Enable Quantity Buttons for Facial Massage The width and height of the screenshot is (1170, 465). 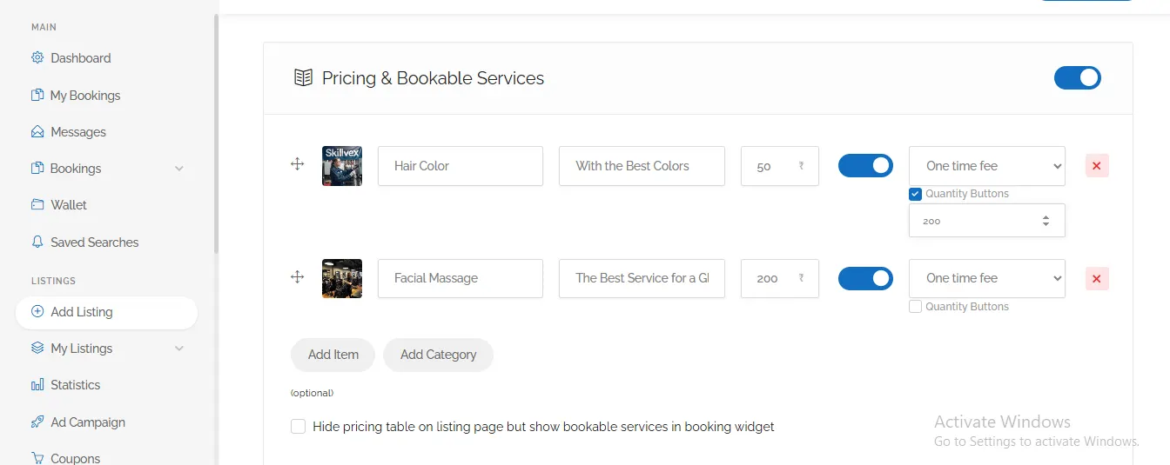916,307
